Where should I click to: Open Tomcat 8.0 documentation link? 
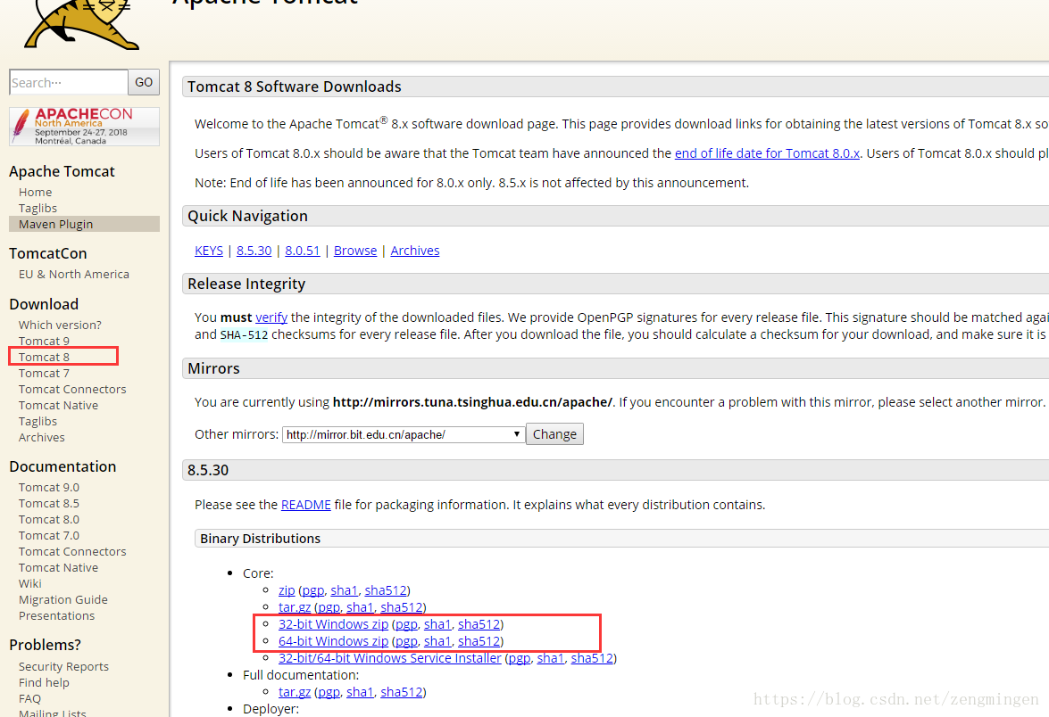[49, 520]
